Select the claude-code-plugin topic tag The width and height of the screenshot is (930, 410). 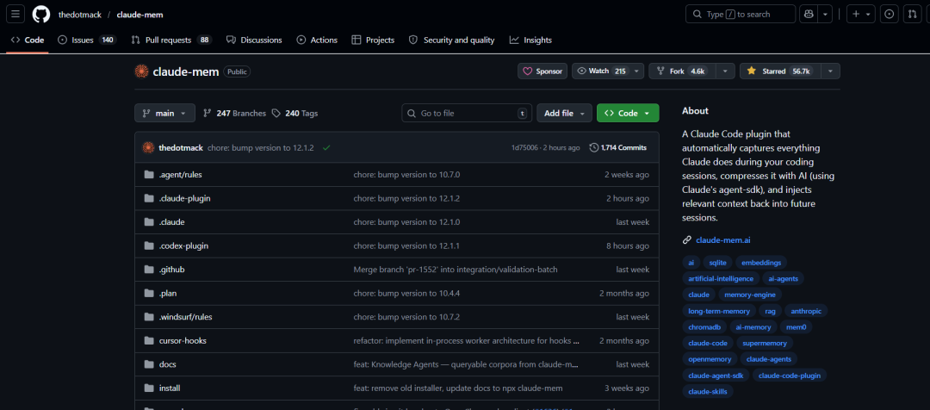(790, 376)
